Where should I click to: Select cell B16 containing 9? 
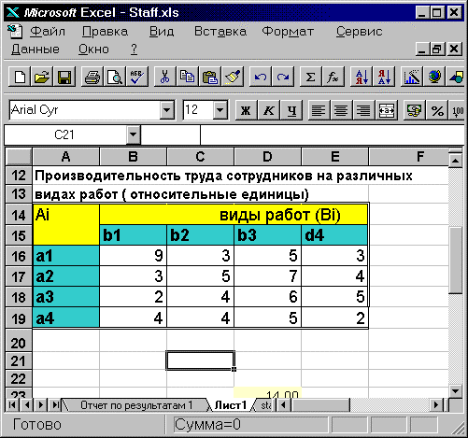click(133, 256)
